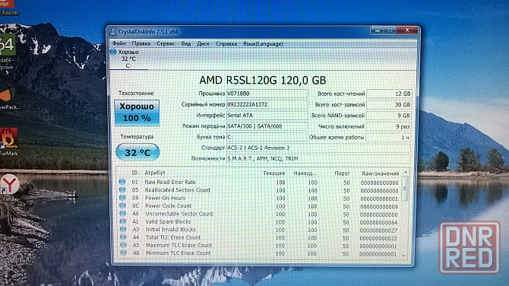Click the status icon for Total TLC Erase Count
Viewport: 509px width, 286px height.
pos(123,237)
